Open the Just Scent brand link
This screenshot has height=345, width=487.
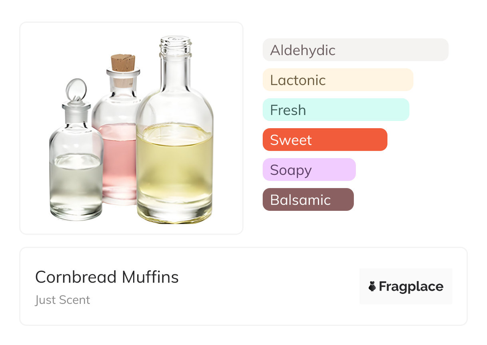(62, 300)
